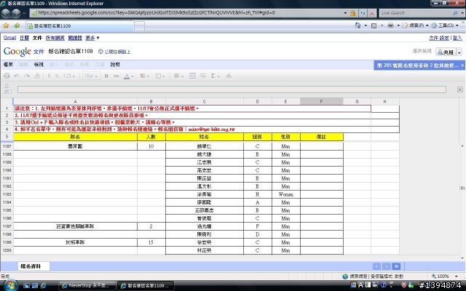
Task: Click the IE stop (red X) button
Action: [x=372, y=13]
